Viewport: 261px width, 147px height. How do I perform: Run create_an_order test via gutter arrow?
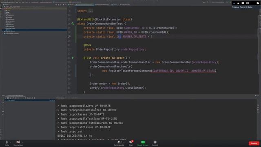[x=73, y=58]
